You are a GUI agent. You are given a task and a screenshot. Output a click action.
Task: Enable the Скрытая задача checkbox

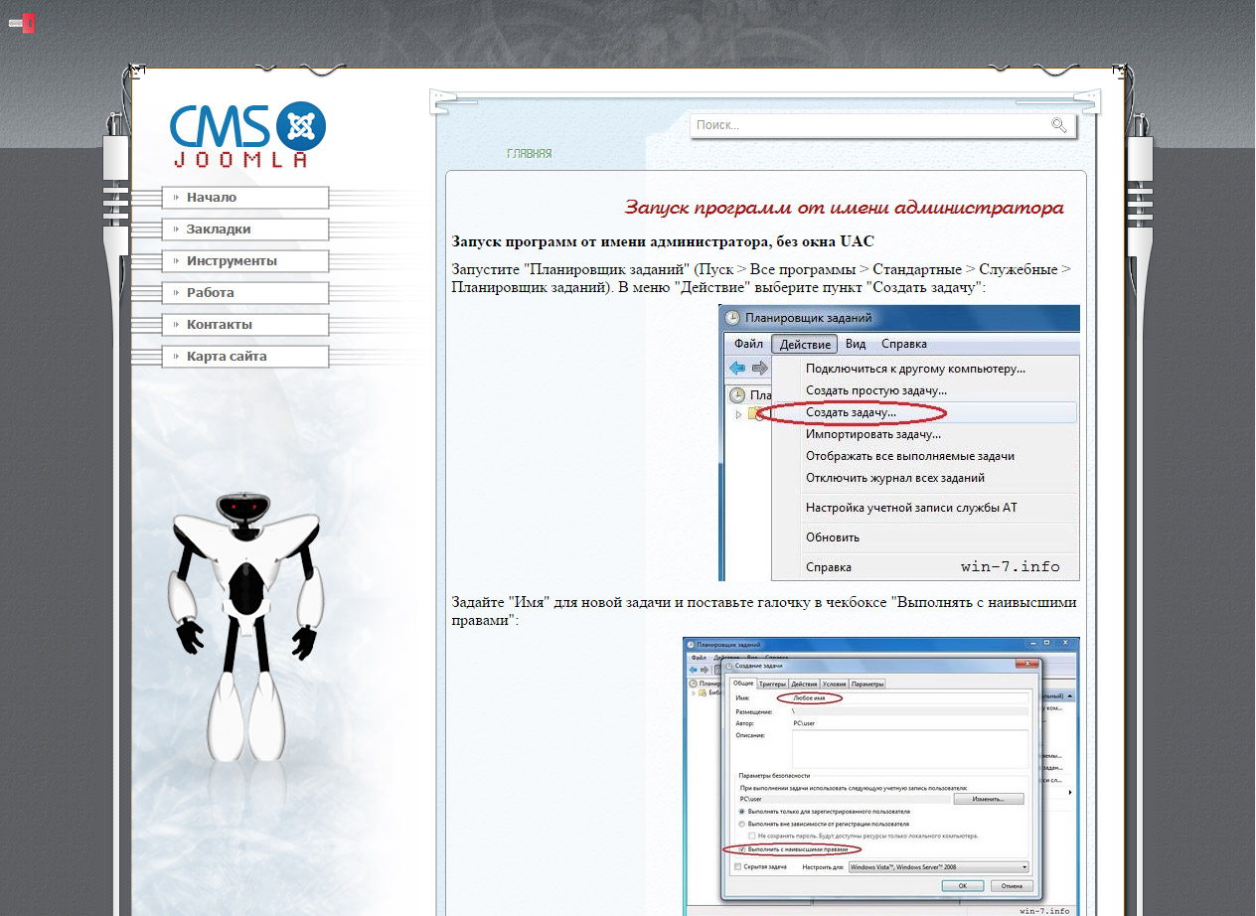click(736, 865)
